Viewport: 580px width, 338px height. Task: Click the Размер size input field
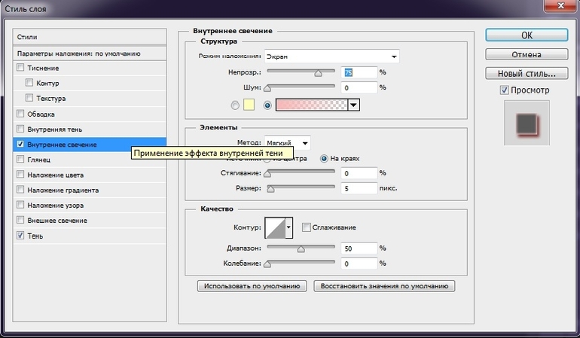pos(358,187)
